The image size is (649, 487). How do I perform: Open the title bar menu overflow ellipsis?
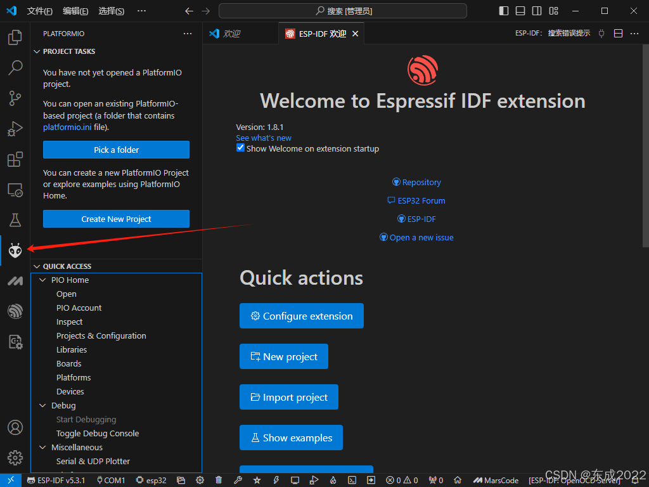tap(141, 11)
